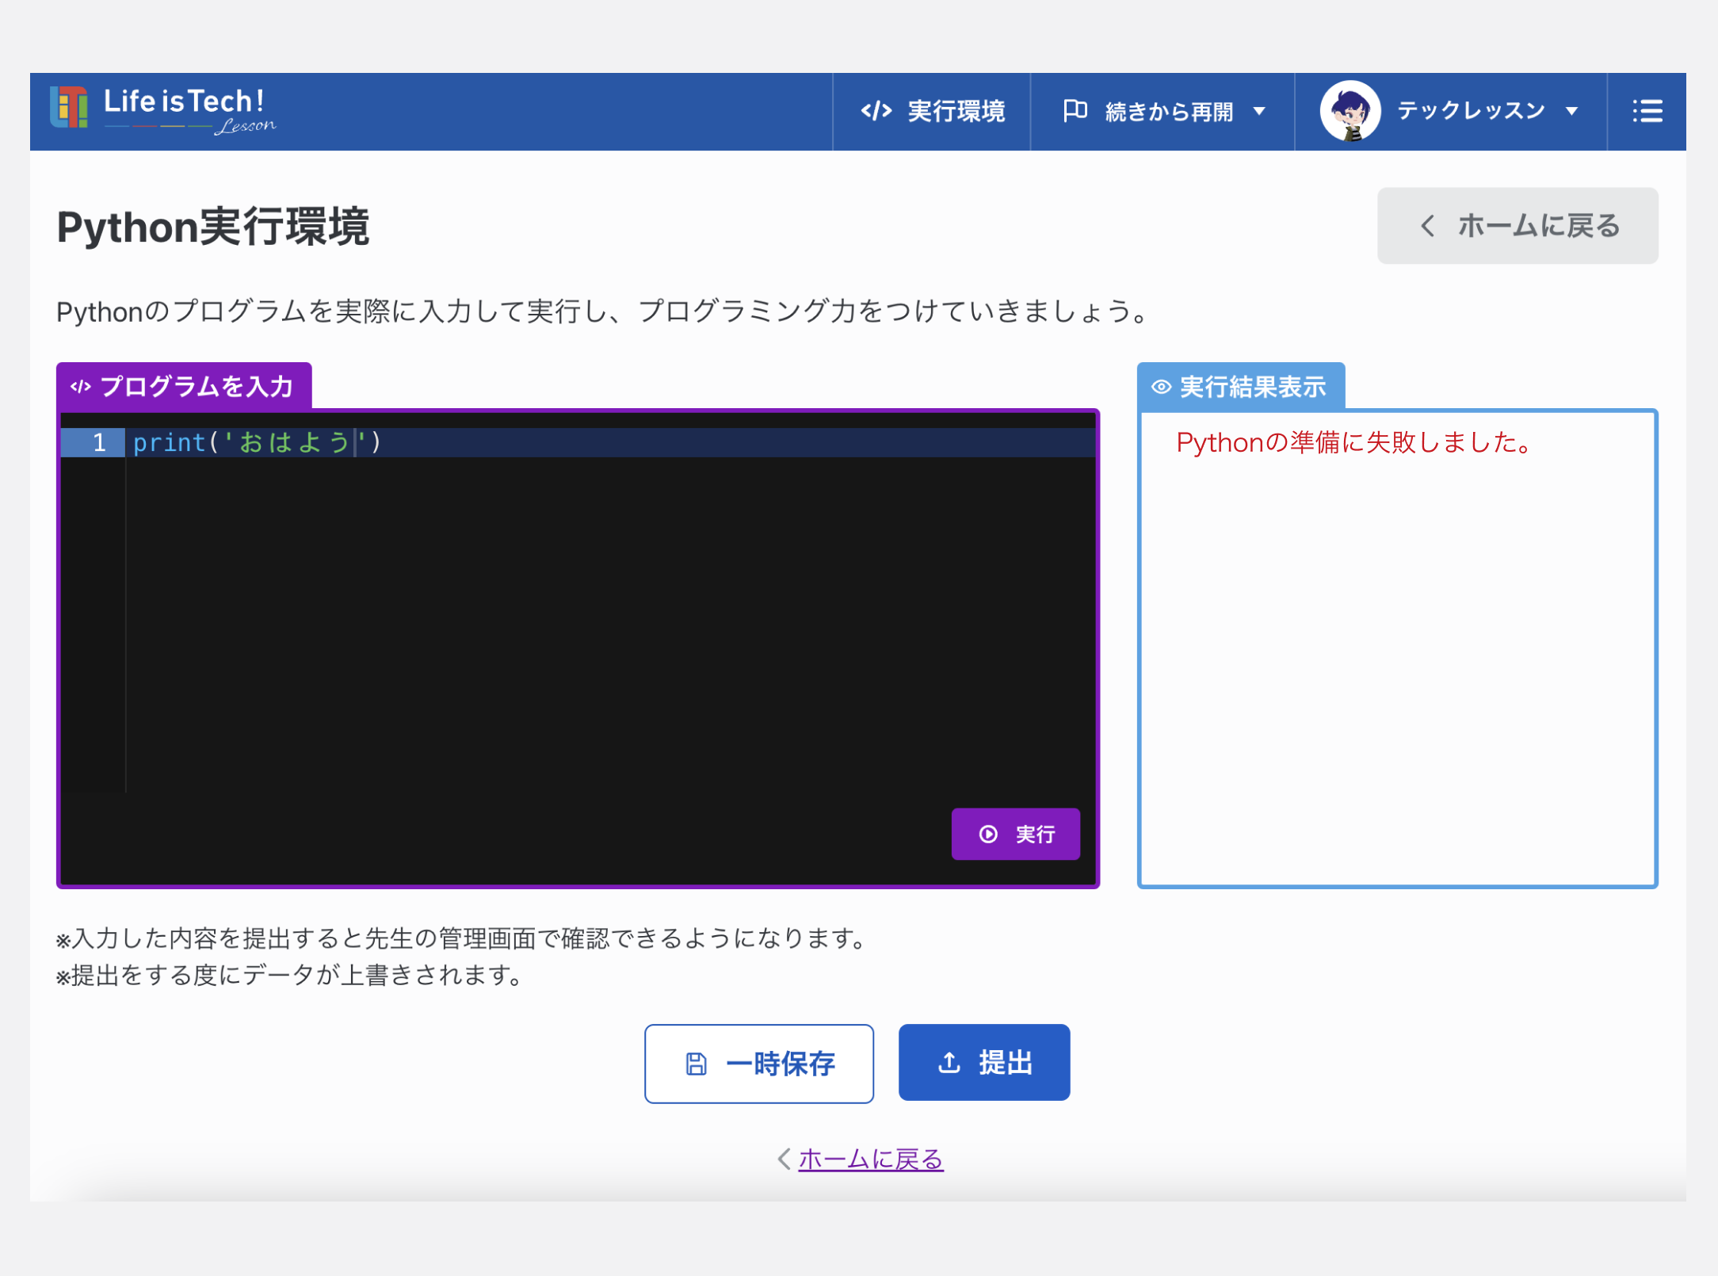
Task: Click the flag icon next to 続きから再開
Action: point(1075,110)
